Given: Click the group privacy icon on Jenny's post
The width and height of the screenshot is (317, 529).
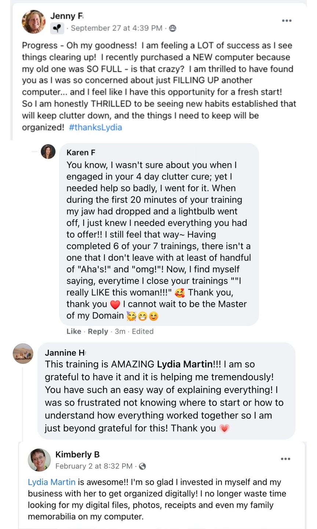Looking at the screenshot, I should (172, 28).
